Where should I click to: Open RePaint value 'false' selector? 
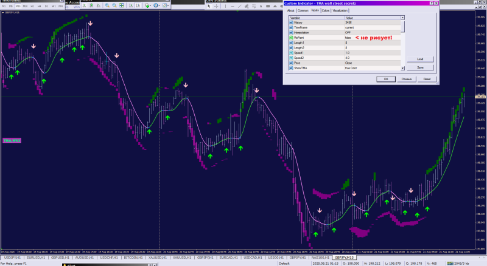point(373,38)
